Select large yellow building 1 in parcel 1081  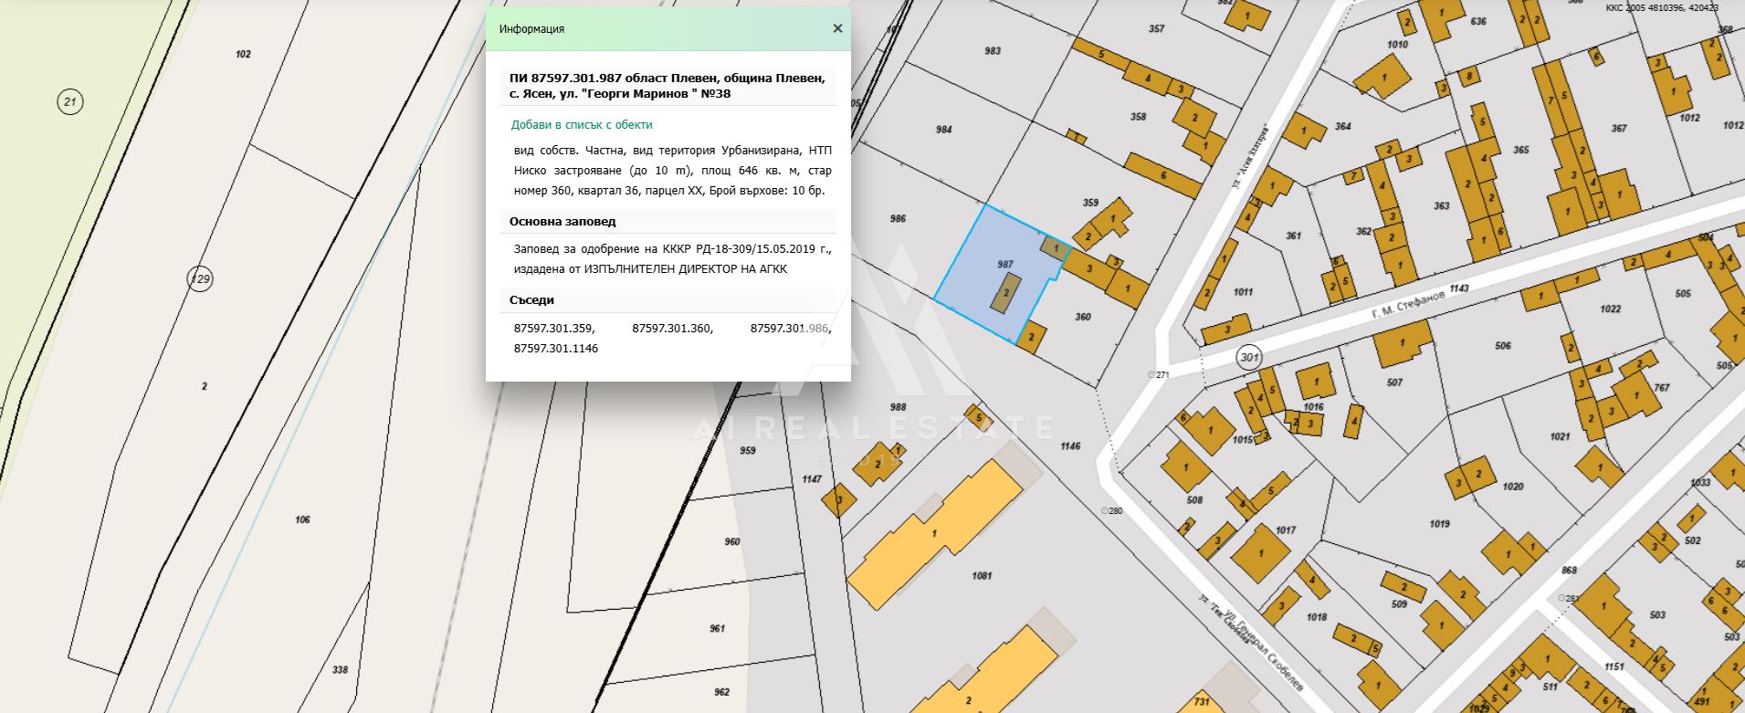933,533
